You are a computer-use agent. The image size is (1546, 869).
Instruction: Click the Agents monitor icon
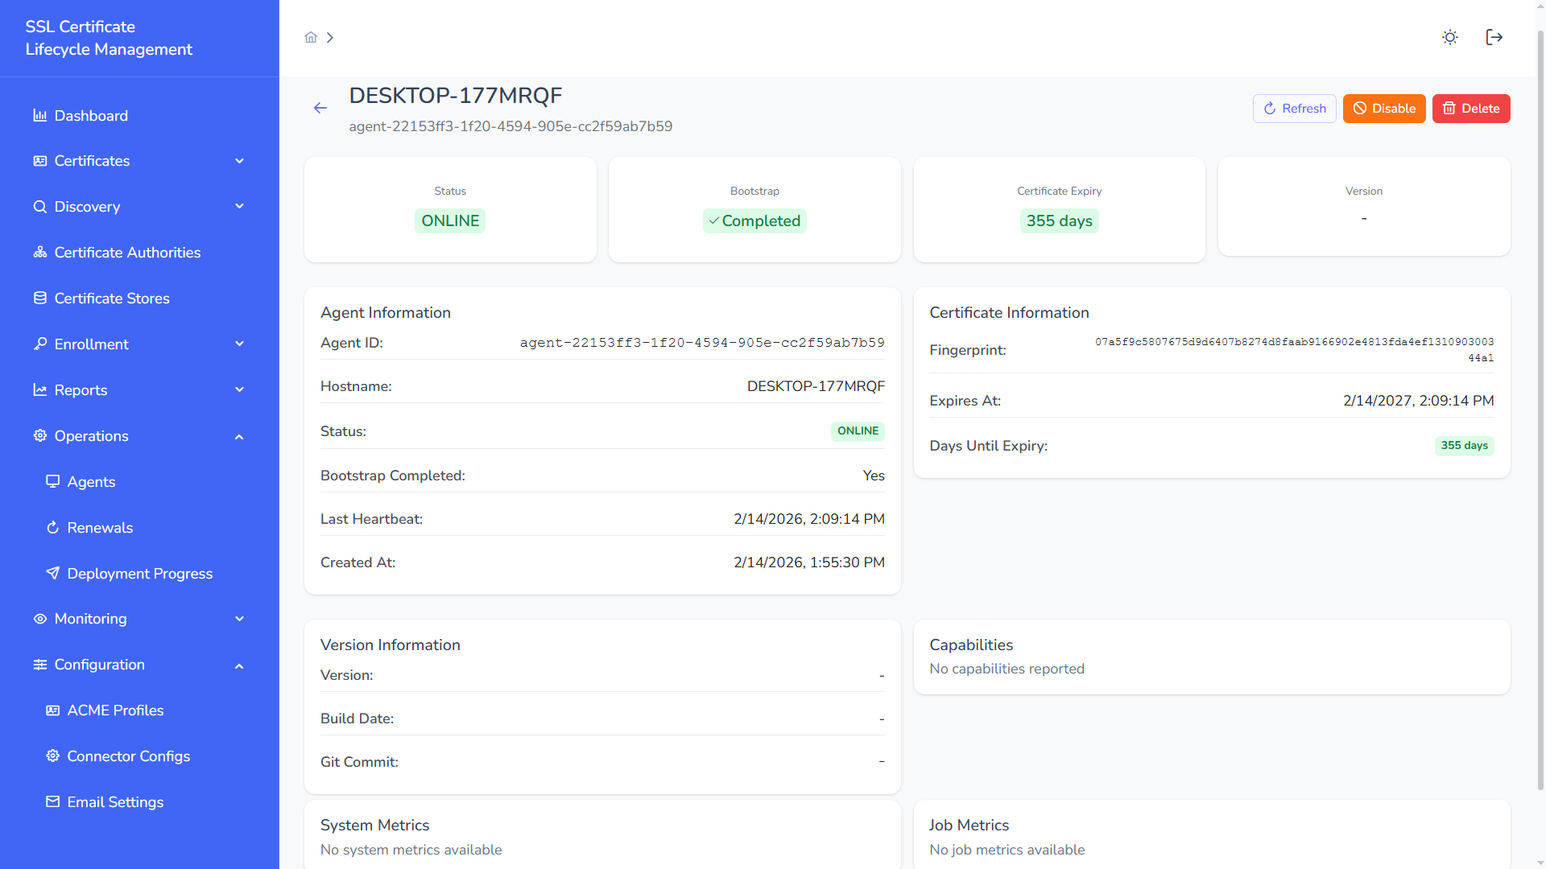[x=52, y=481]
